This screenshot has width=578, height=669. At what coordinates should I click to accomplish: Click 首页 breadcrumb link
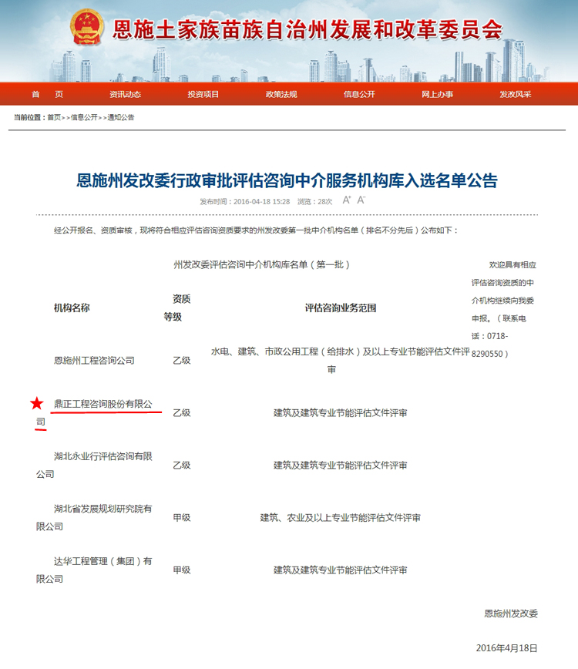point(53,118)
